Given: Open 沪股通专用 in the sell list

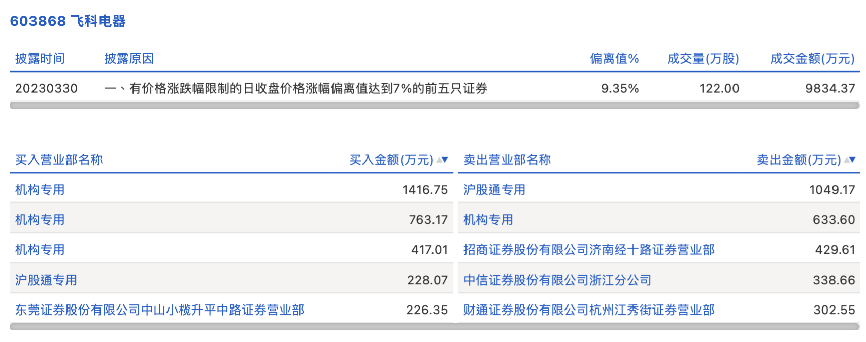Looking at the screenshot, I should 494,190.
